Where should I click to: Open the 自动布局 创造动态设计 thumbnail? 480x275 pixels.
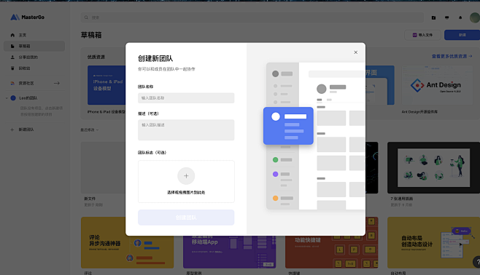point(433,243)
